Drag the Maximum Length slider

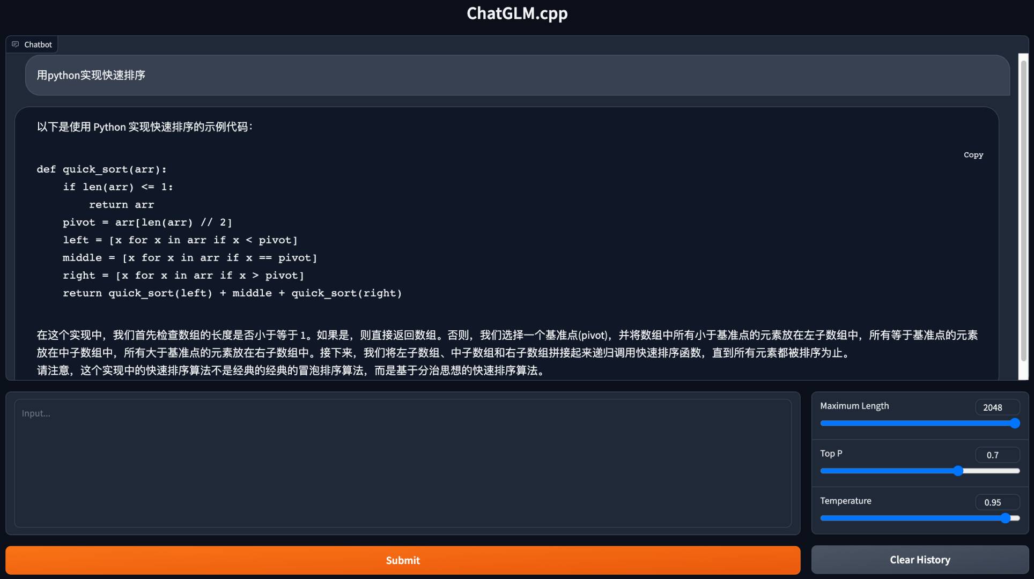pos(1016,423)
